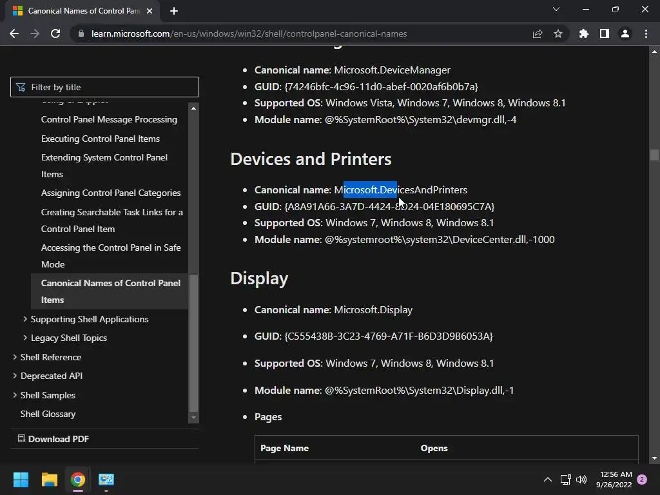Click the DeviceCenter.dll module name text

point(440,240)
